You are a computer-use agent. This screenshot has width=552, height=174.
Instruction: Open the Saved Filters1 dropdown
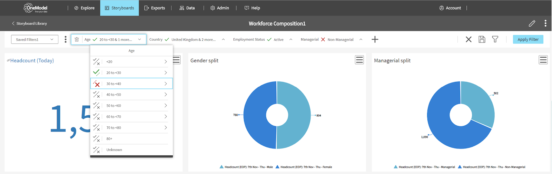[34, 40]
